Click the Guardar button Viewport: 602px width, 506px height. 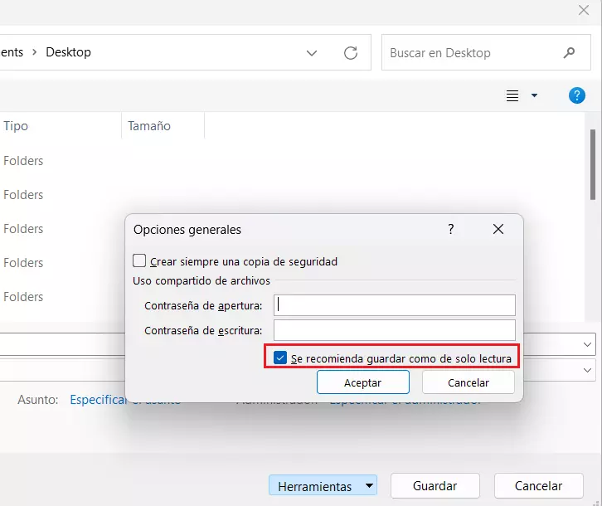click(435, 486)
